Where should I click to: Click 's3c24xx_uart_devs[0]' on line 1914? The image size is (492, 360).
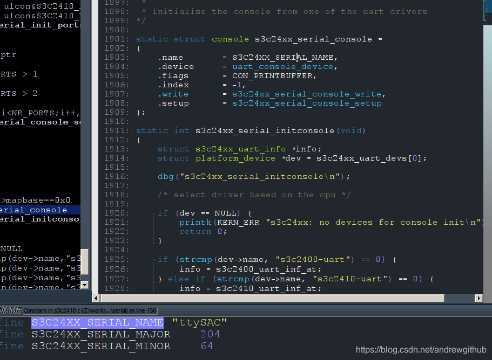[x=368, y=158]
